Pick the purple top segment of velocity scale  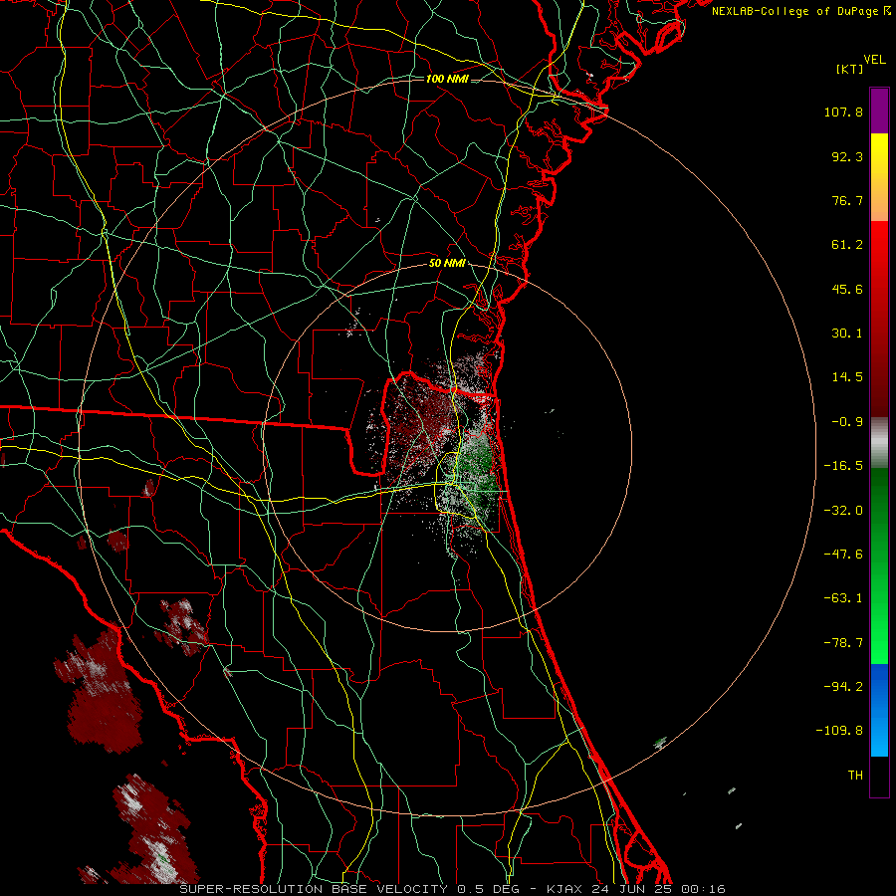coord(879,111)
